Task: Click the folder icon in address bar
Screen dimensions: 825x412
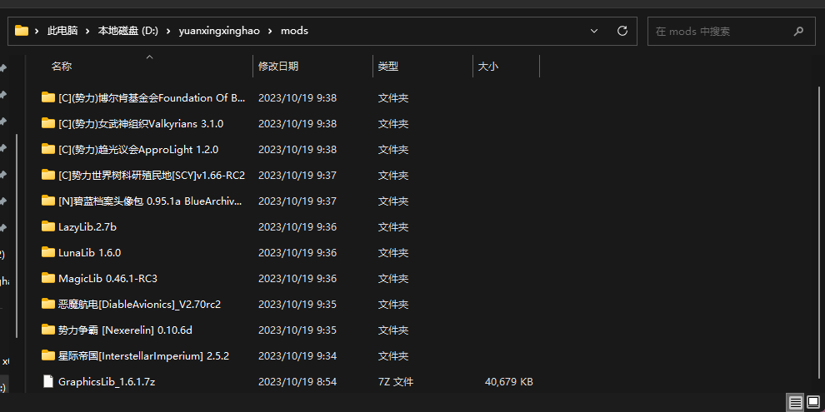Action: (22, 31)
